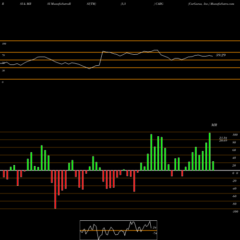Click the MR axis label 40
Screen dimensions: 240x240
click(234, 158)
